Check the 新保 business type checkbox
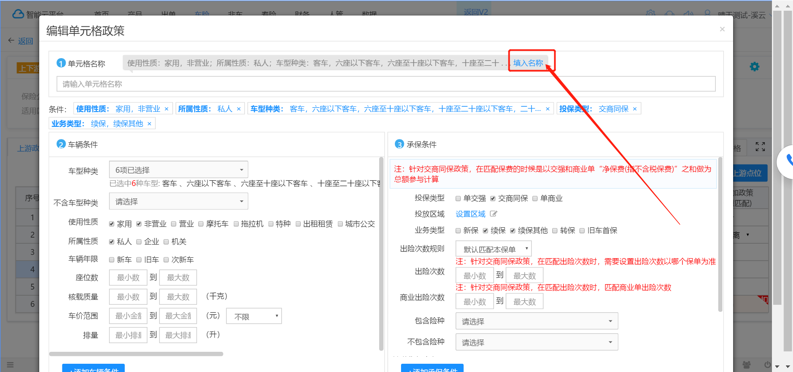 458,231
